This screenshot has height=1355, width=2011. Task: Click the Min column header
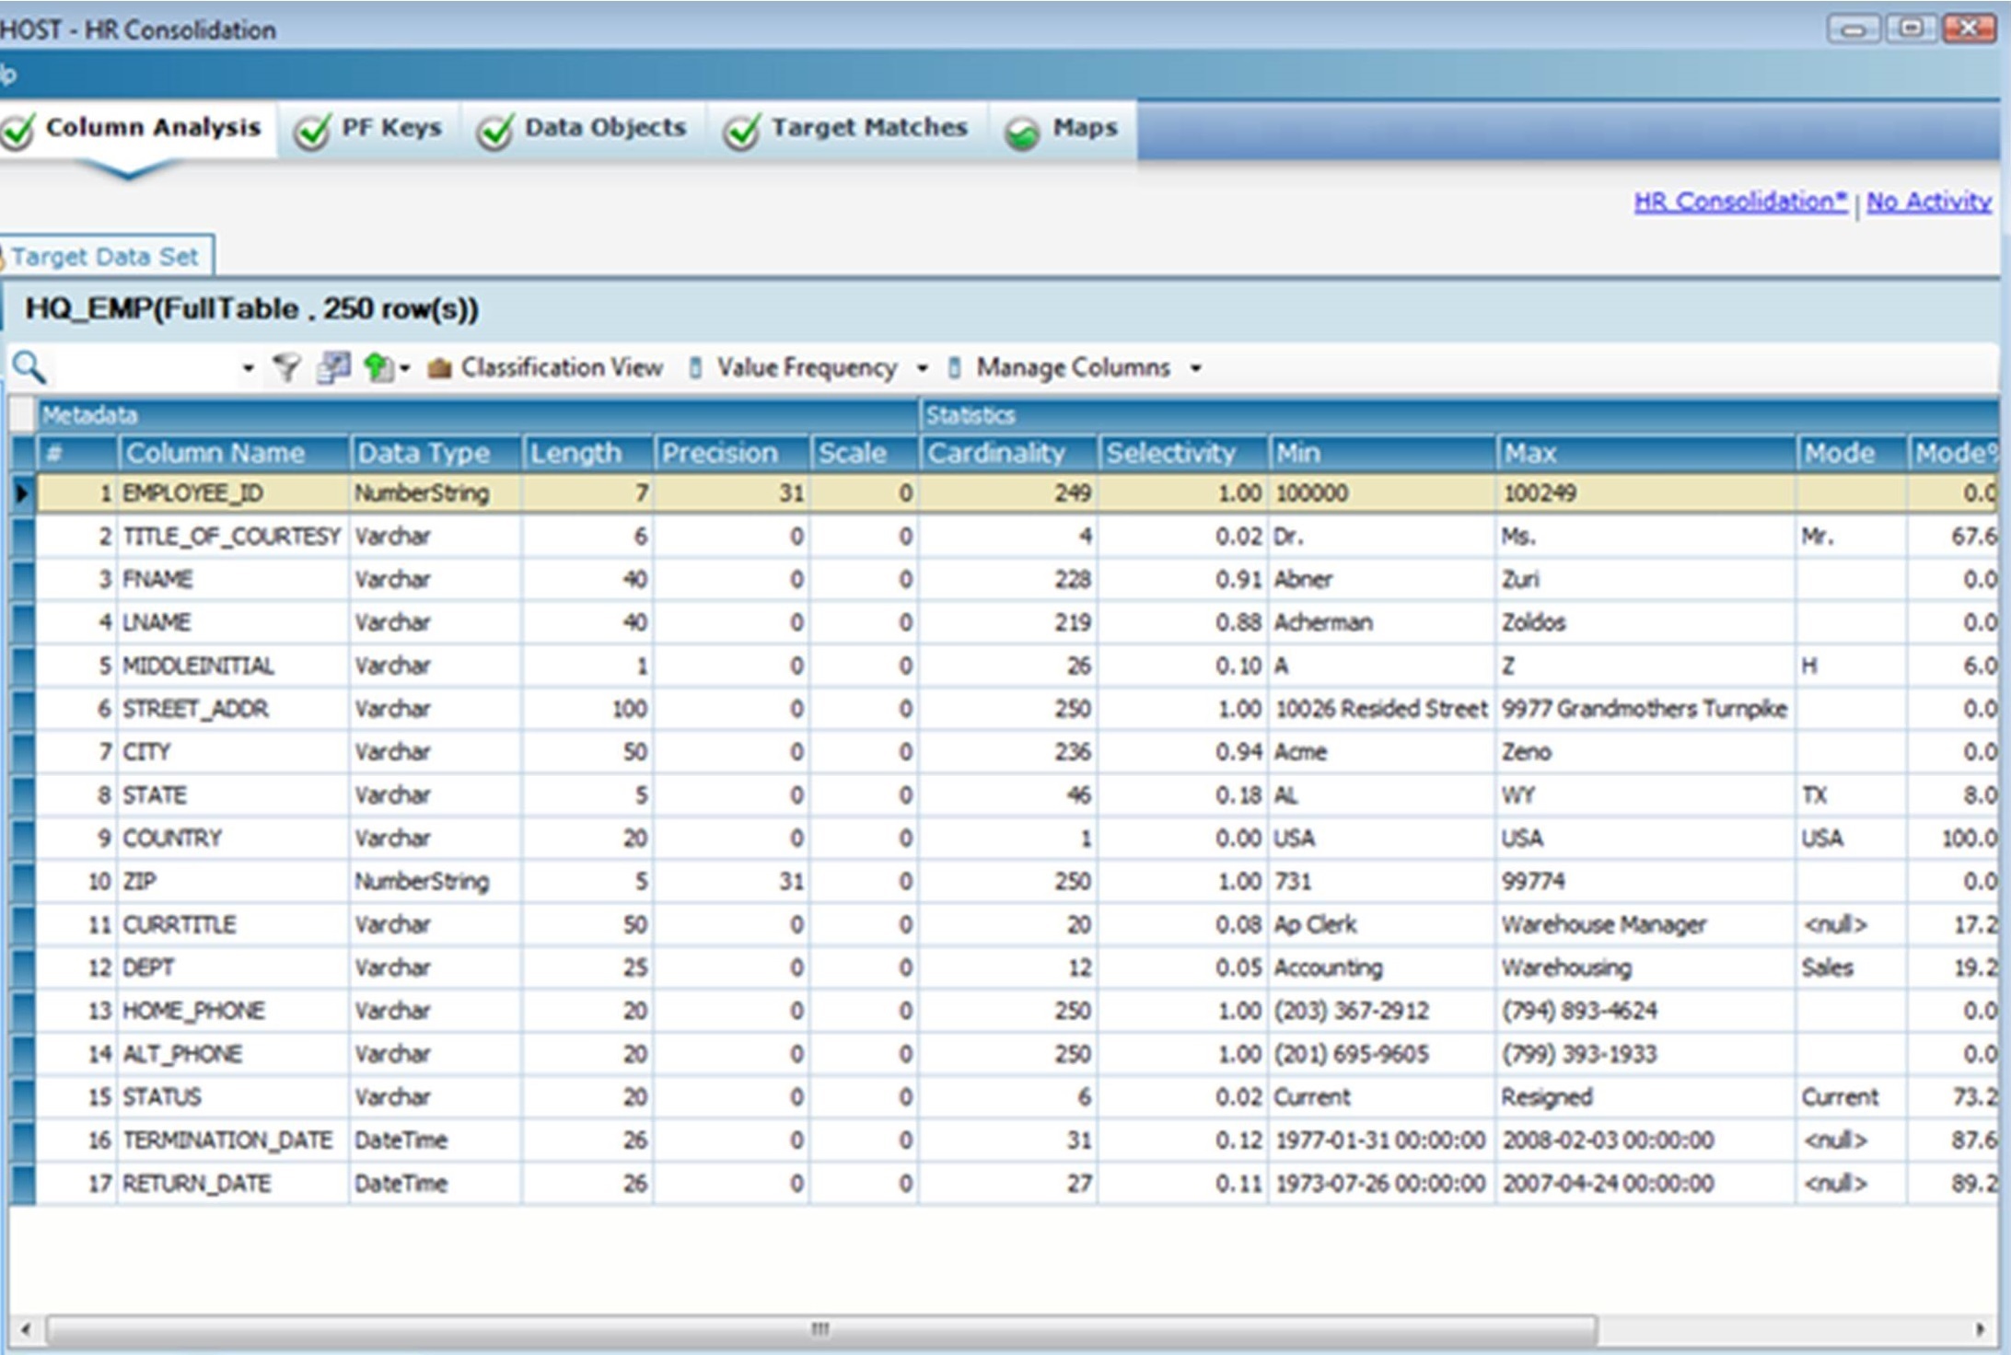[x=1382, y=453]
